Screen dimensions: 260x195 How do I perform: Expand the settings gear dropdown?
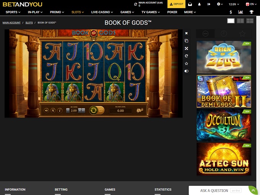pos(220,4)
